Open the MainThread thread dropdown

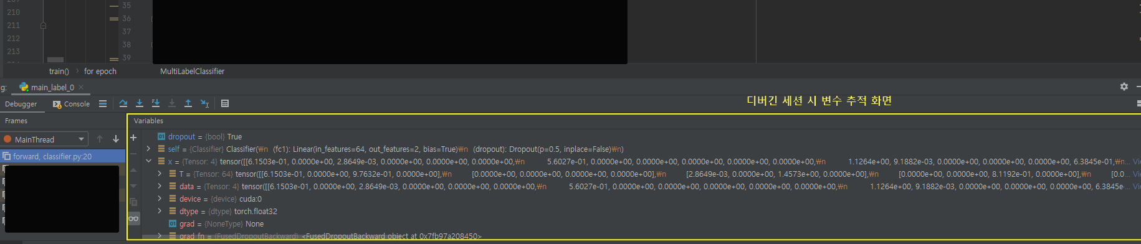[x=44, y=139]
